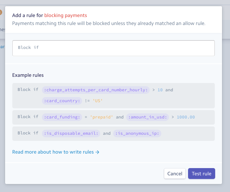The image size is (230, 192).
Task: Select the is_disposable_email attribute chip
Action: pos(71,133)
